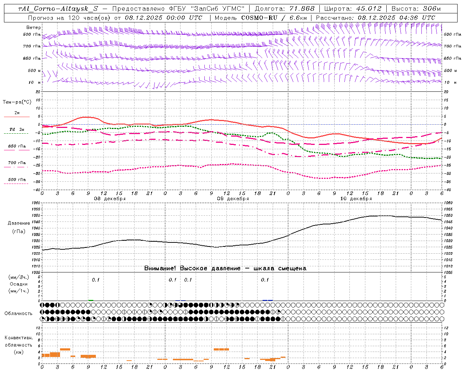Click the Модель COSMO-RU / 6.6км text
Image resolution: width=463 pixels, height=370 pixels.
260,18
